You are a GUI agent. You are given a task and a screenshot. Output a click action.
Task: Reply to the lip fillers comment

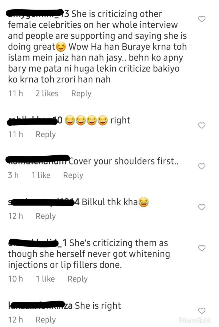[77, 279]
